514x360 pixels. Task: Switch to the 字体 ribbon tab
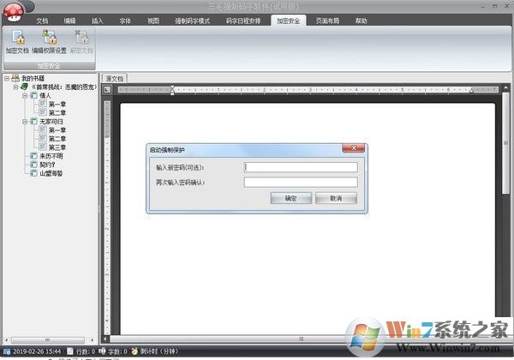(x=125, y=21)
